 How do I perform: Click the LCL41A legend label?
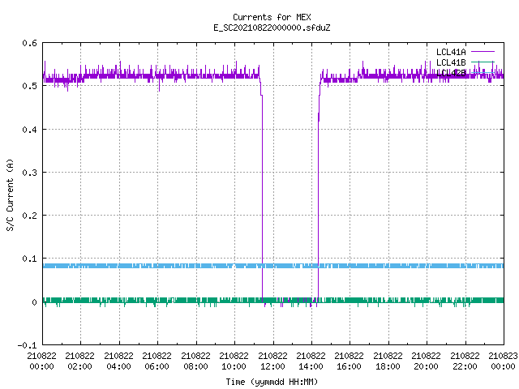[451, 52]
